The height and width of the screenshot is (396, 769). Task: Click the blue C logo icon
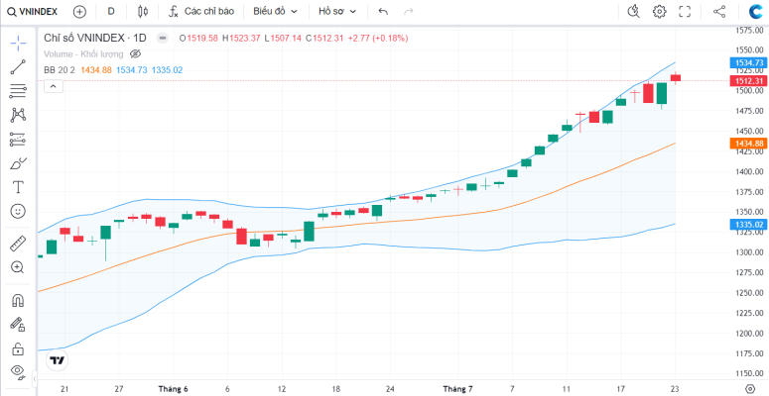[x=756, y=11]
